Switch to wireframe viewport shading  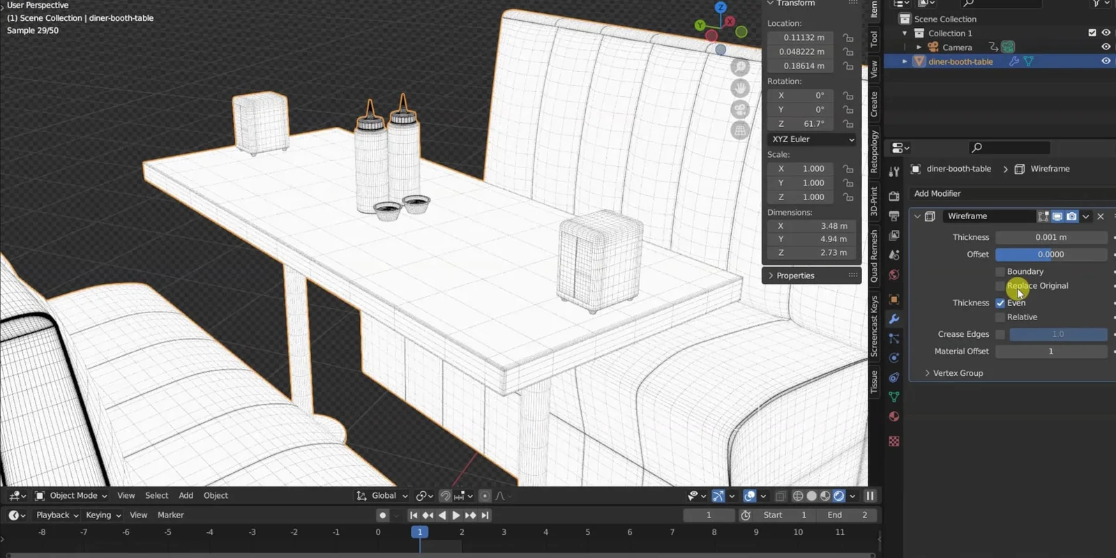798,496
